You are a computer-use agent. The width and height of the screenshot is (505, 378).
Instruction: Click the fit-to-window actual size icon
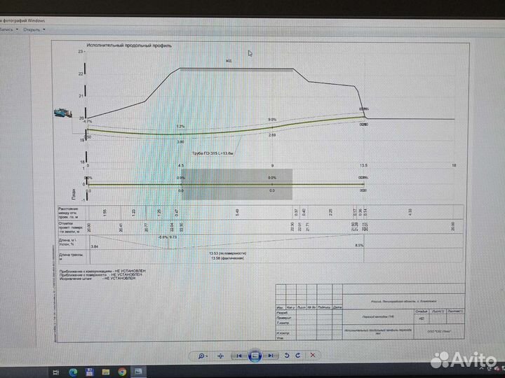point(221,356)
